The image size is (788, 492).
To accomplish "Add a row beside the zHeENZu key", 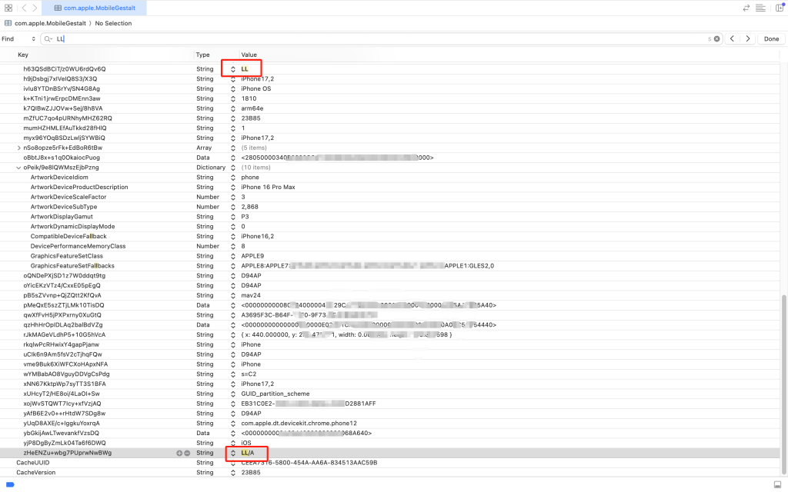I will point(179,453).
